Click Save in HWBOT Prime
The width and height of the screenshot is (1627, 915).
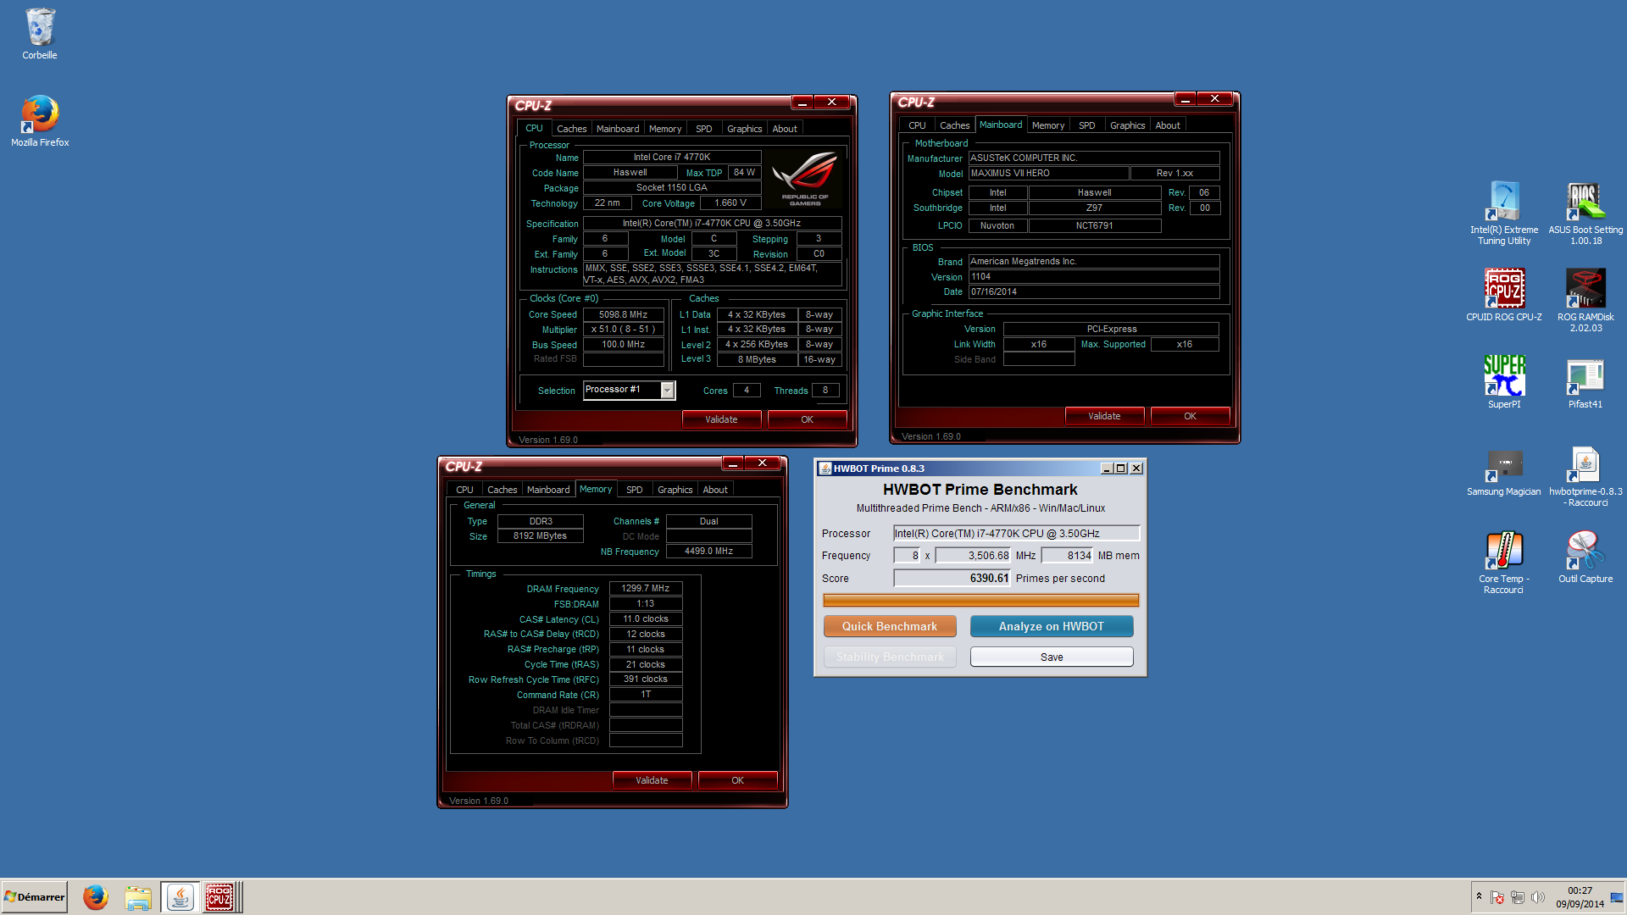(x=1052, y=657)
